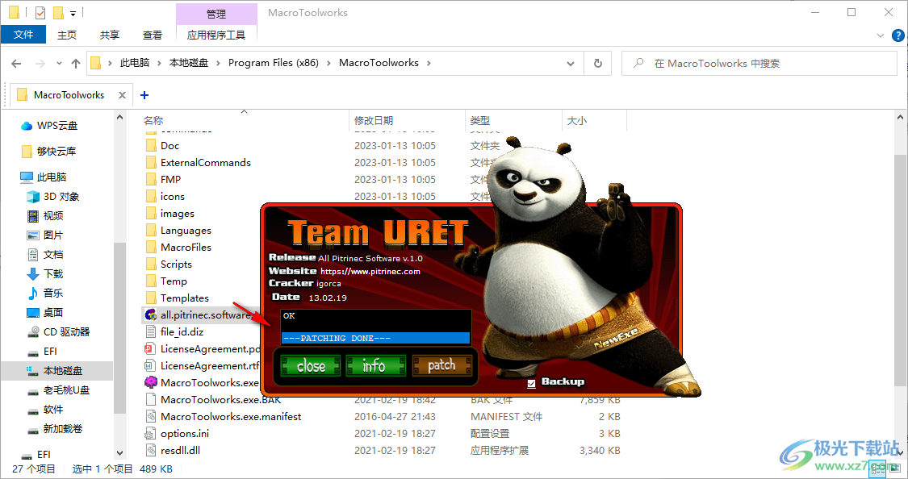Switch to the 主页 ribbon tab
The width and height of the screenshot is (908, 479).
click(67, 35)
